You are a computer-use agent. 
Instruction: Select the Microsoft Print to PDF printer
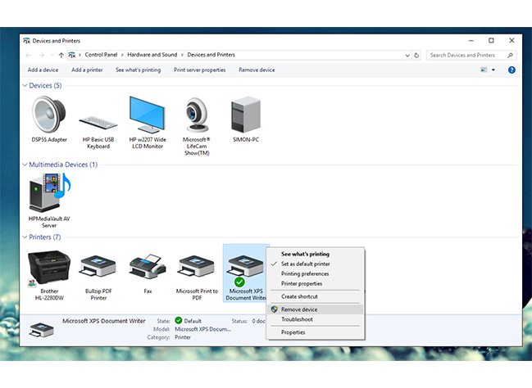(197, 277)
